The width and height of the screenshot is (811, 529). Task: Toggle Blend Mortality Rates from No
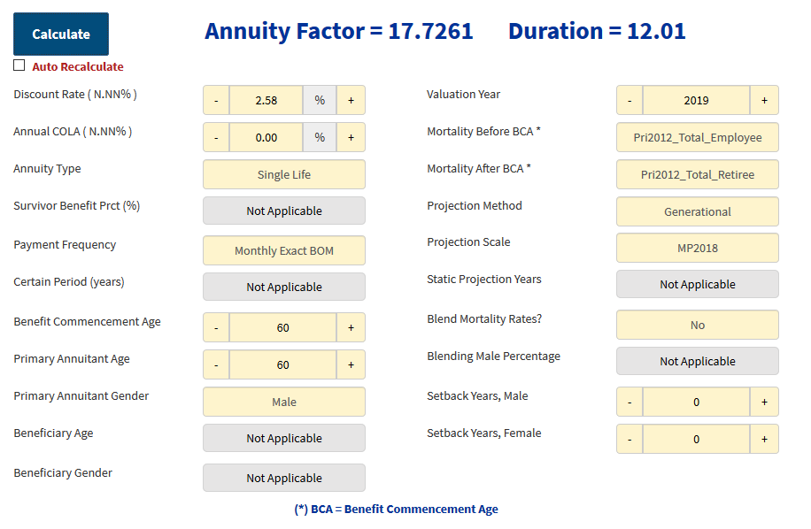coord(697,325)
